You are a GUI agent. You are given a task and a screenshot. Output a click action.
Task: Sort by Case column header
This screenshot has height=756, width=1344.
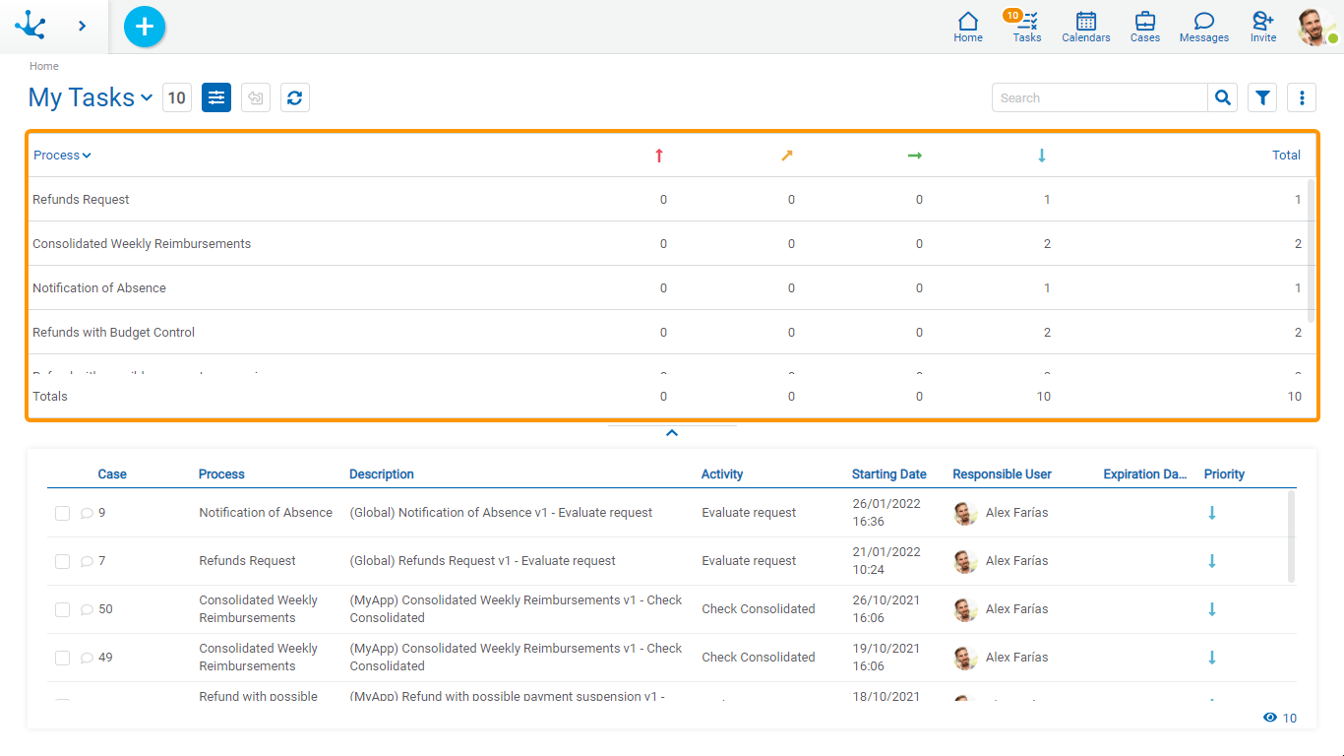[x=112, y=473]
